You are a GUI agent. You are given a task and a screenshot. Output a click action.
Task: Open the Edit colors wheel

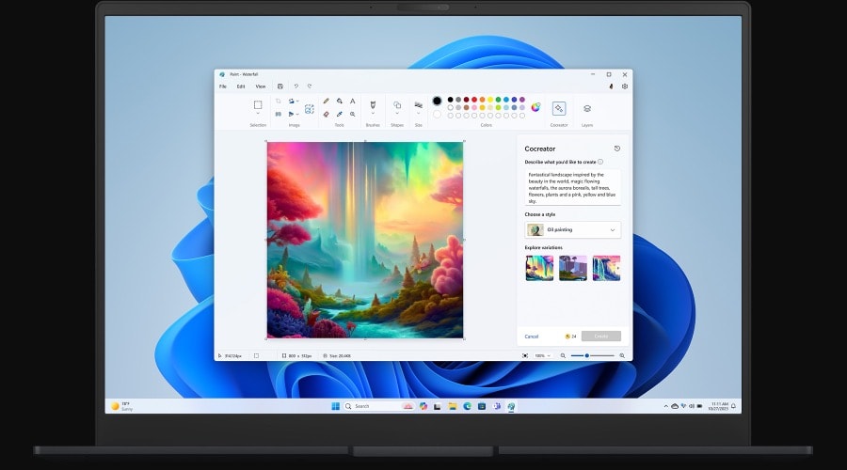coord(535,107)
